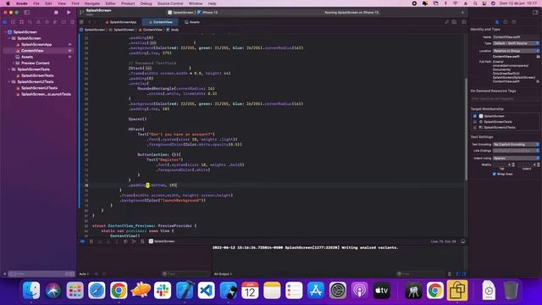Open the Product menu
Viewport: 542px width, 305px height.
[x=128, y=3]
